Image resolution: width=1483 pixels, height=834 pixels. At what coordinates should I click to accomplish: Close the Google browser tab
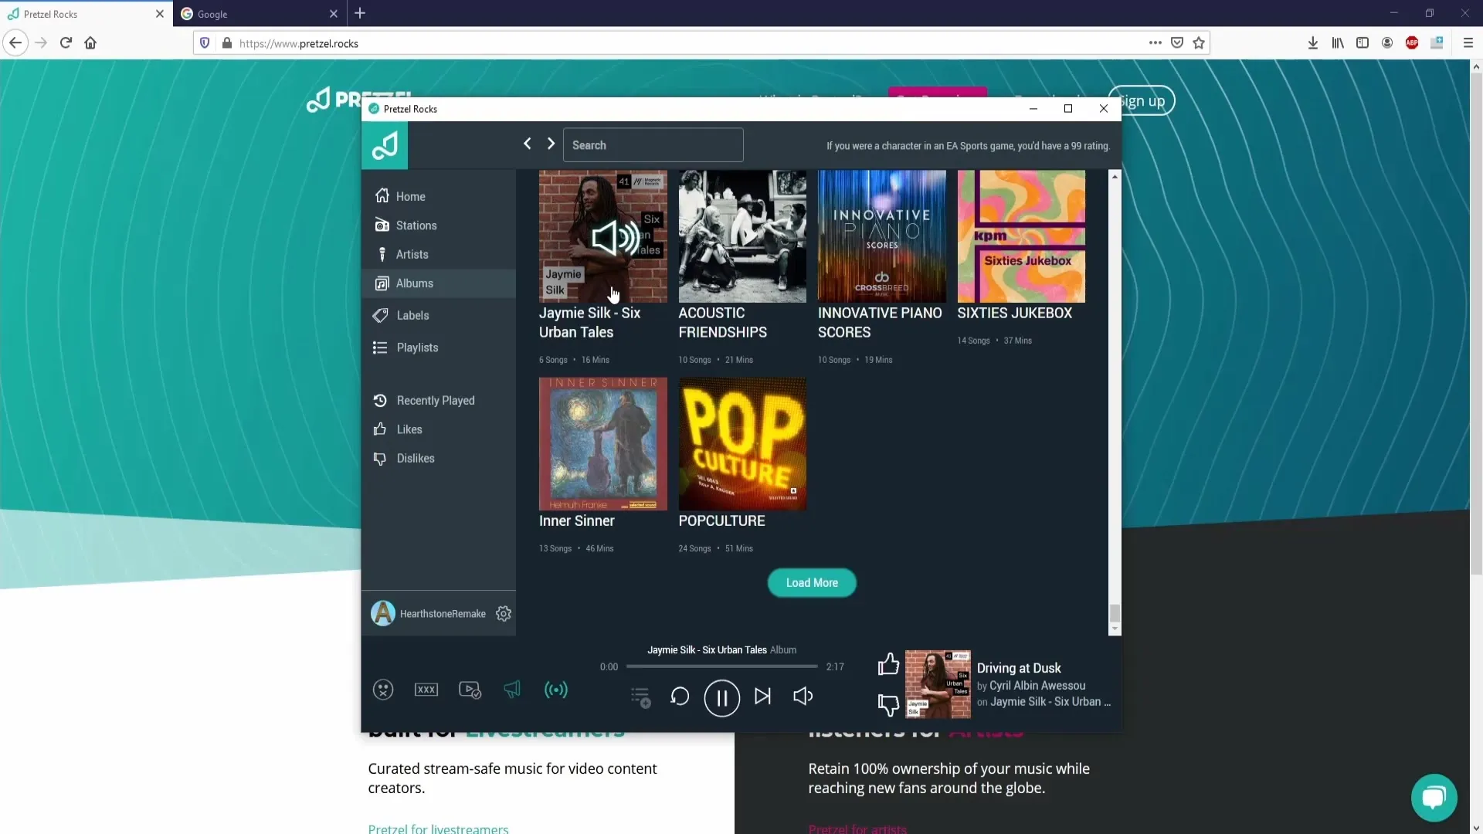pyautogui.click(x=333, y=14)
